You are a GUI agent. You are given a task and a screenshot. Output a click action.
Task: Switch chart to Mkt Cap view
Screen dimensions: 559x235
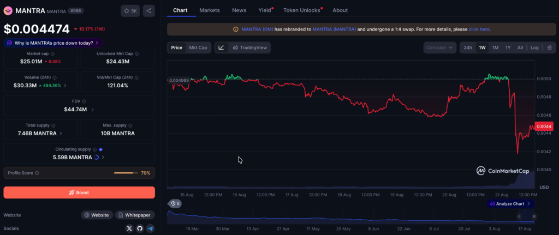tap(198, 48)
